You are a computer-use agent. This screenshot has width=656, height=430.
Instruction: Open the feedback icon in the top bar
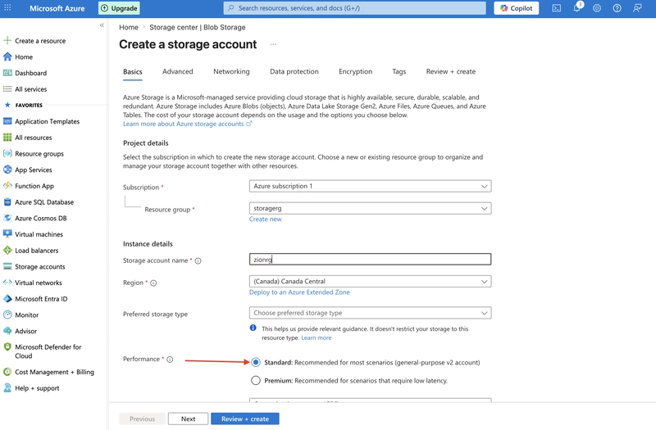pyautogui.click(x=637, y=8)
